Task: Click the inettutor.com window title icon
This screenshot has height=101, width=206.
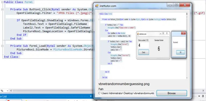Action: [97, 6]
